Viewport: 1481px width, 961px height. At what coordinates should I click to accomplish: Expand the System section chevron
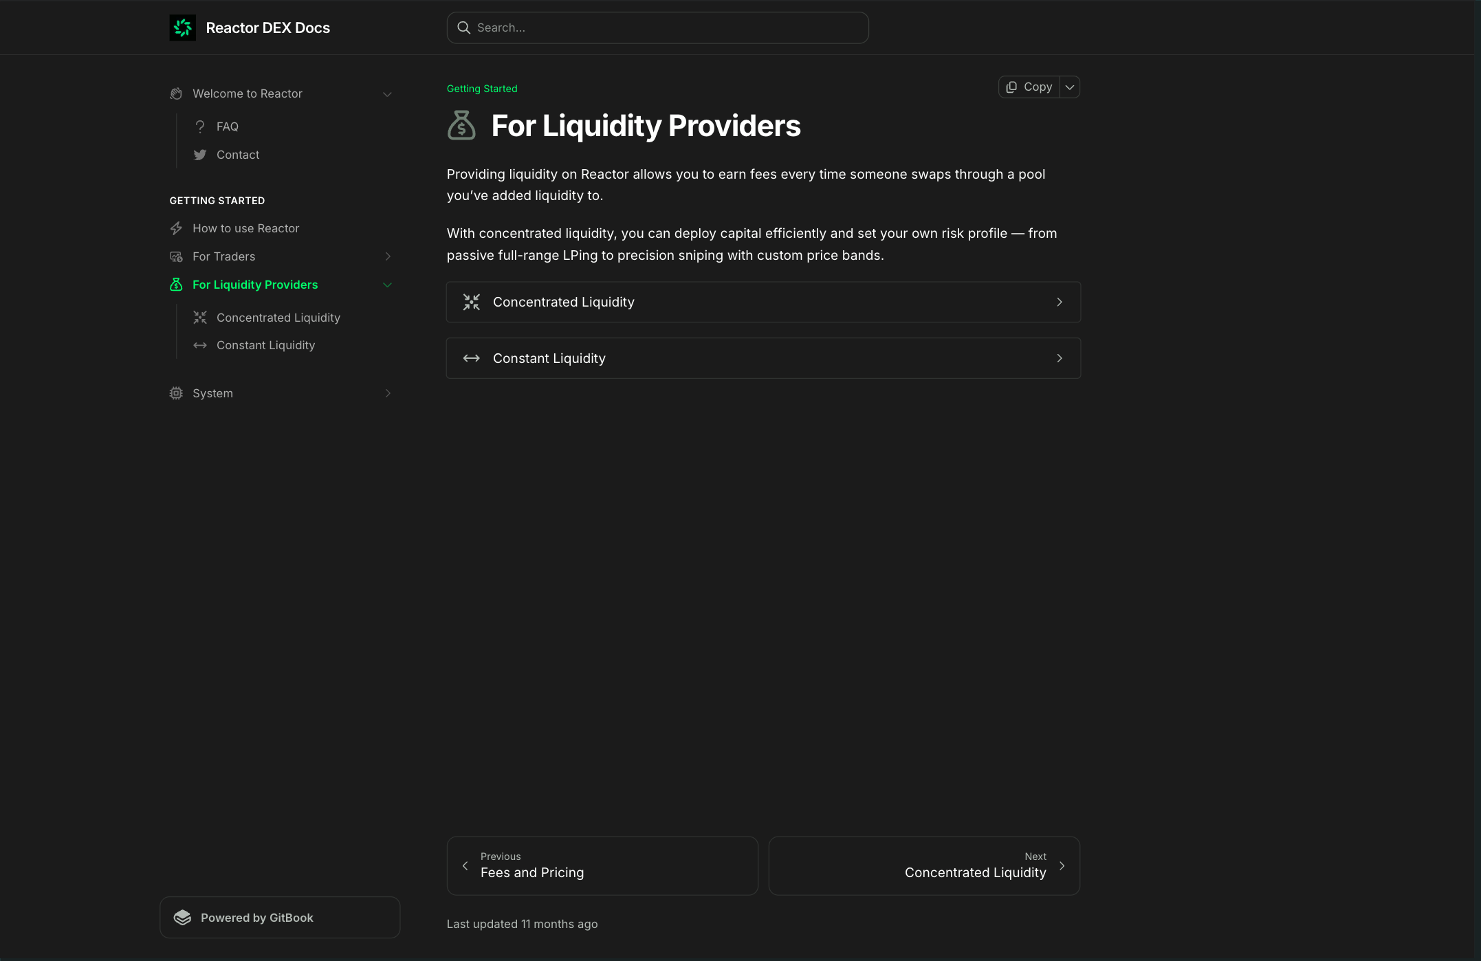tap(388, 393)
